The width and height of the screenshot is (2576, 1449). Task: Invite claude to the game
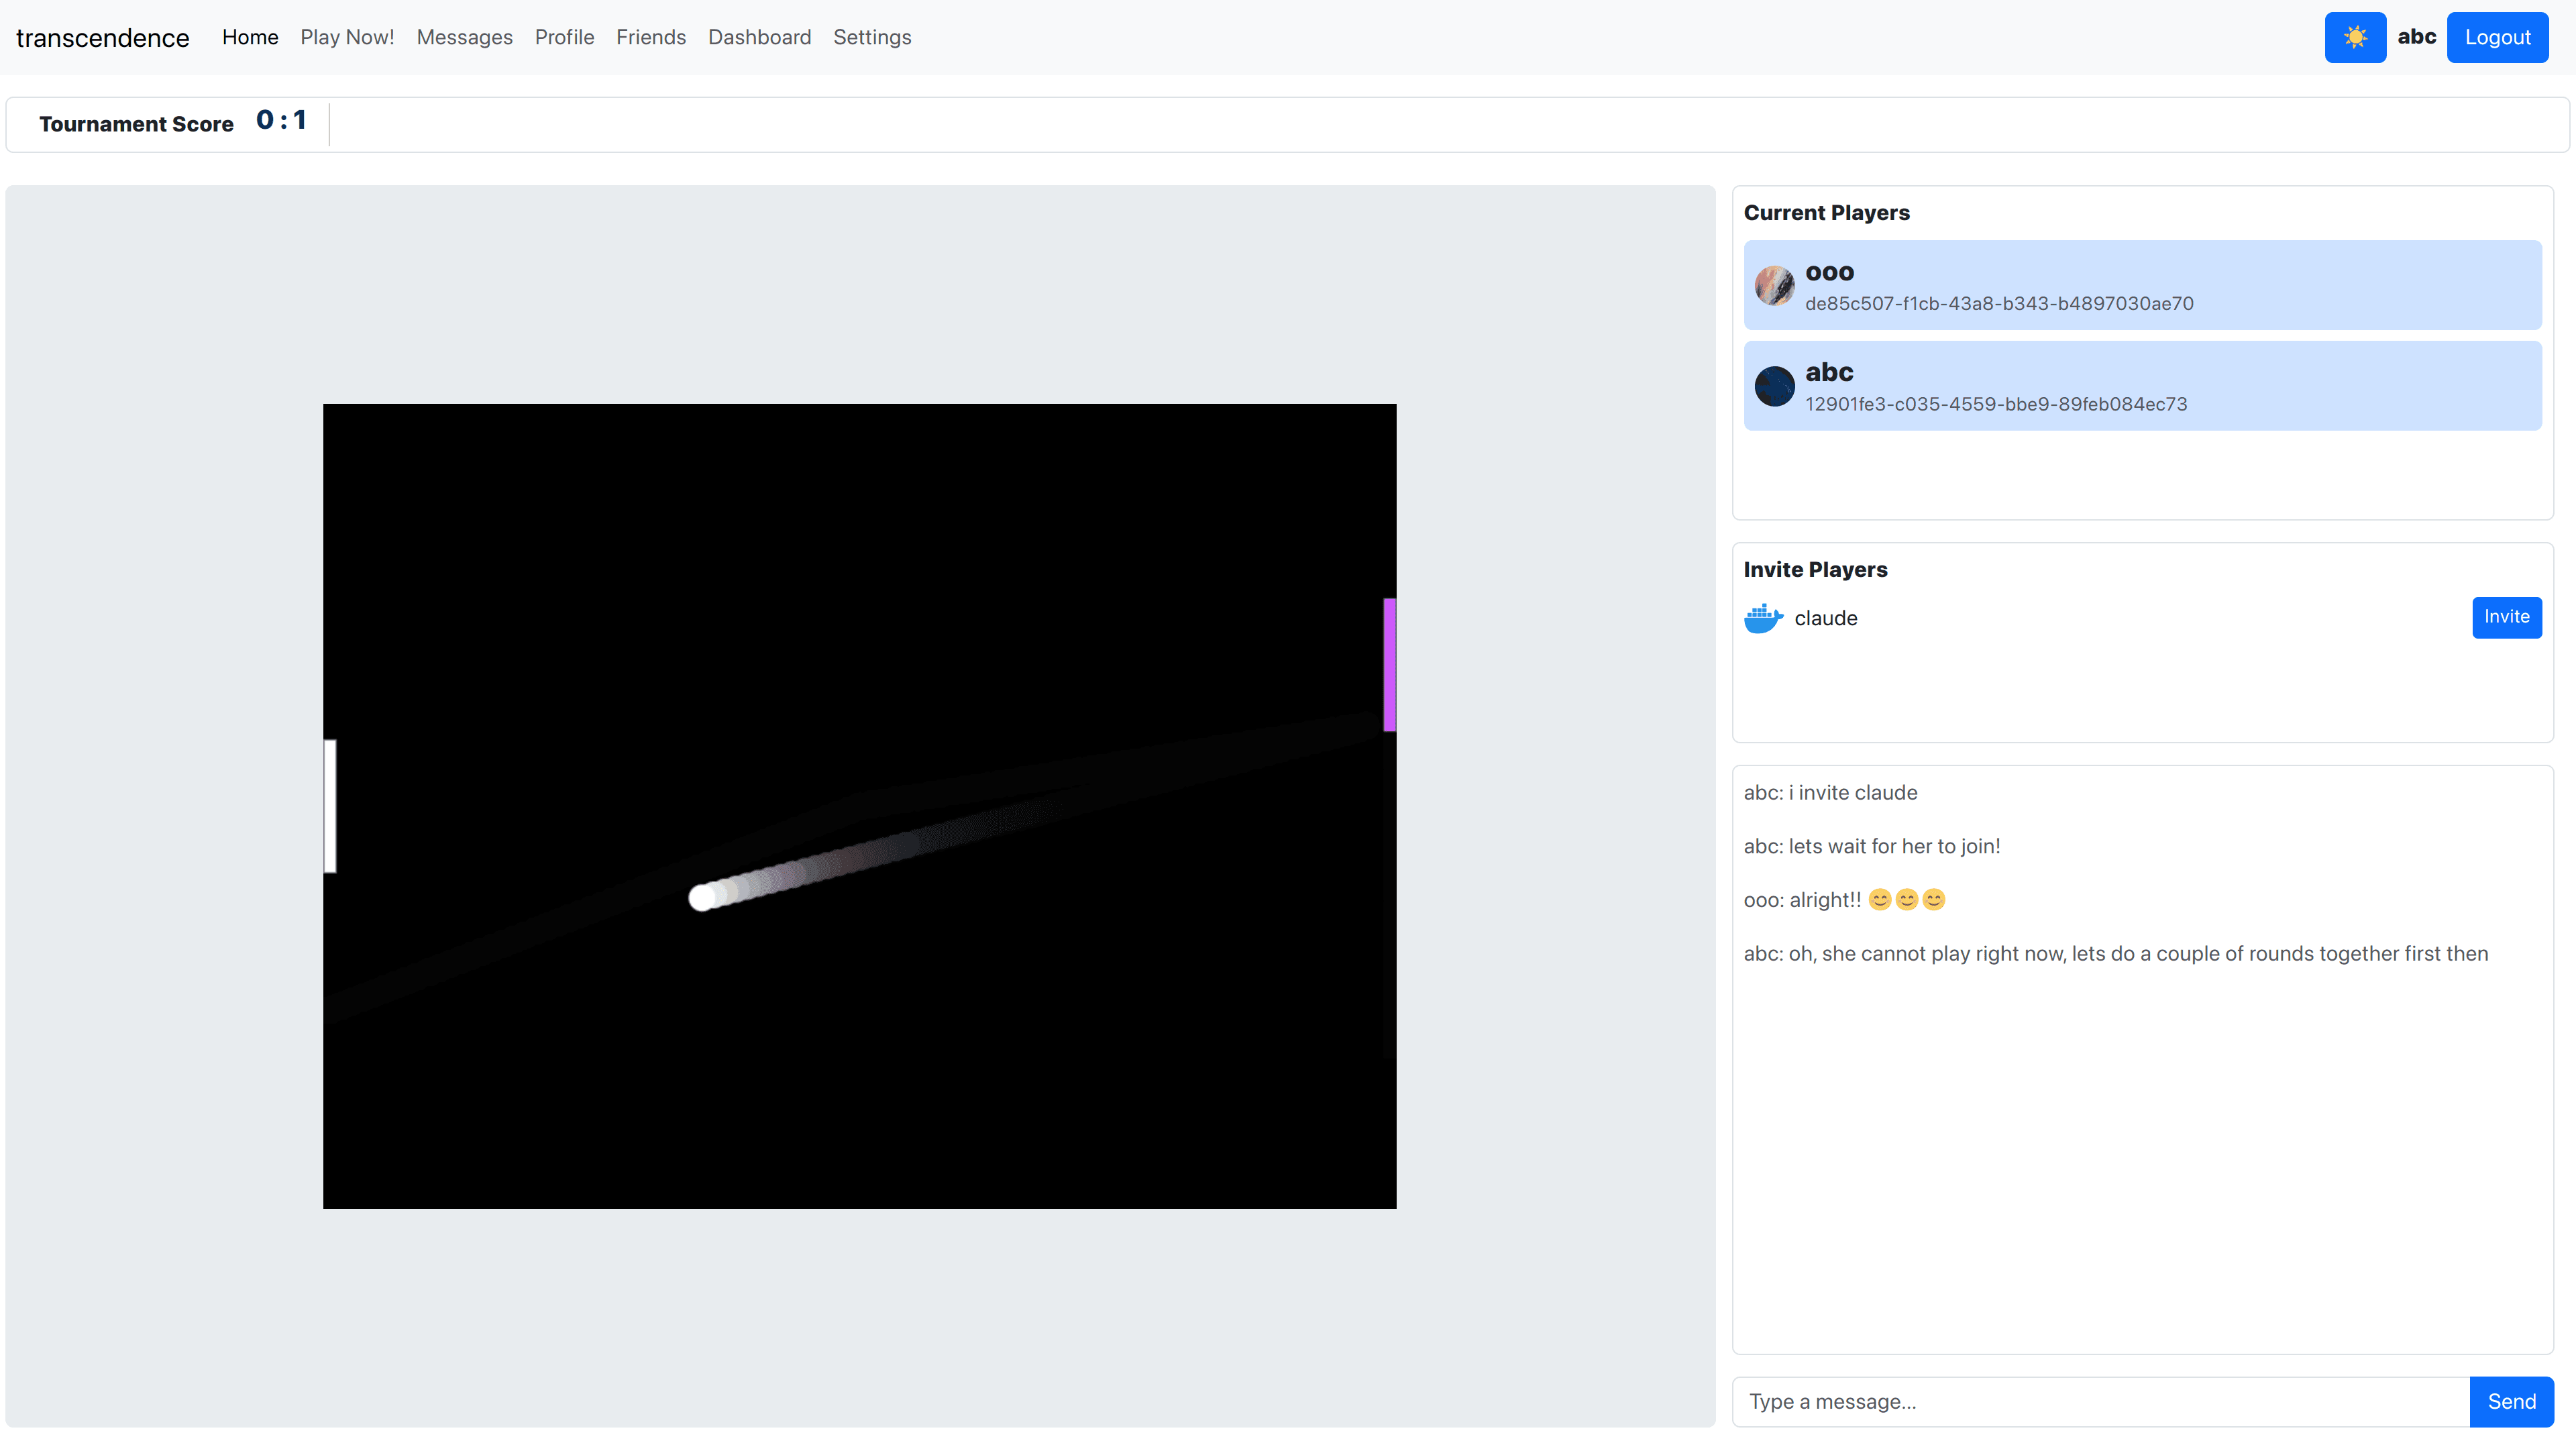click(x=2506, y=617)
